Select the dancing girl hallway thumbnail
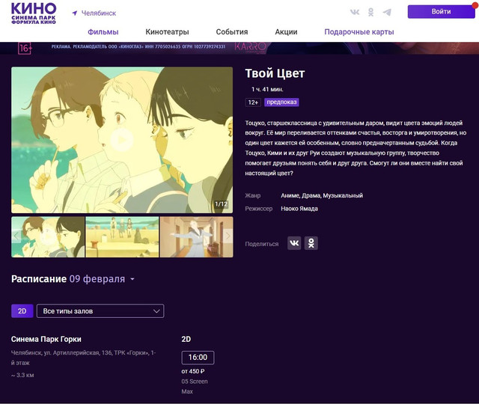 click(196, 237)
